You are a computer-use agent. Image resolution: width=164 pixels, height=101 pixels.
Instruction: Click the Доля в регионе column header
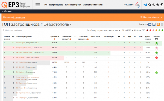148,38
